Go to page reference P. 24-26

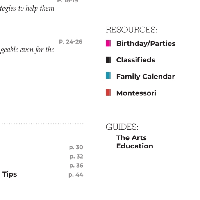tap(71, 42)
